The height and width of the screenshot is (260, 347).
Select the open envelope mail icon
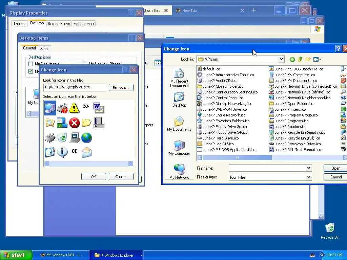click(86, 153)
